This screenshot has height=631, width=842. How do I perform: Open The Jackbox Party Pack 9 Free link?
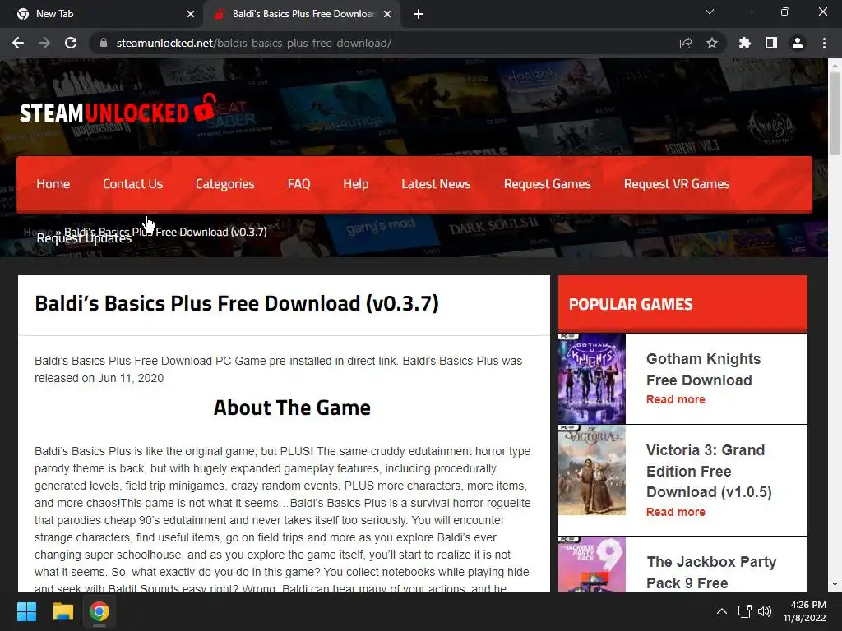711,572
